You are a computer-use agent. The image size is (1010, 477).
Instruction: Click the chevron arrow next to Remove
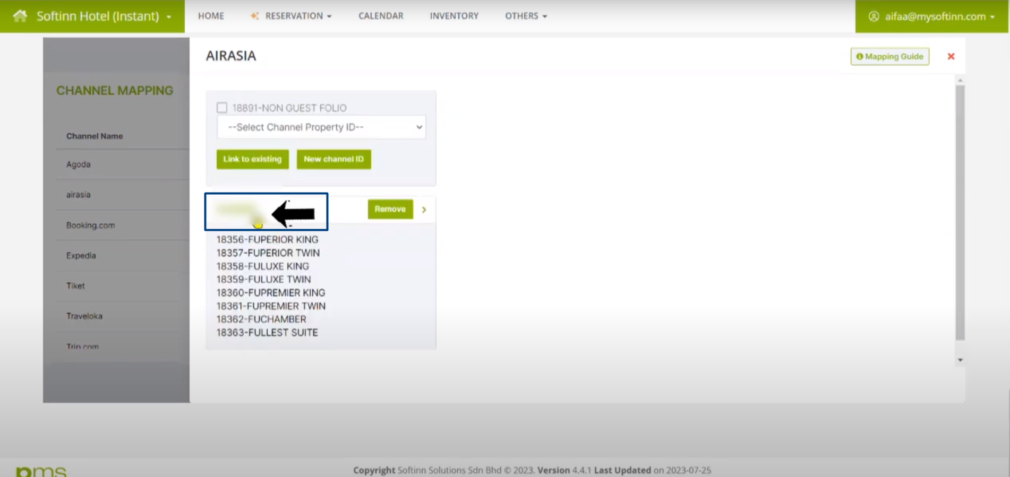[424, 210]
